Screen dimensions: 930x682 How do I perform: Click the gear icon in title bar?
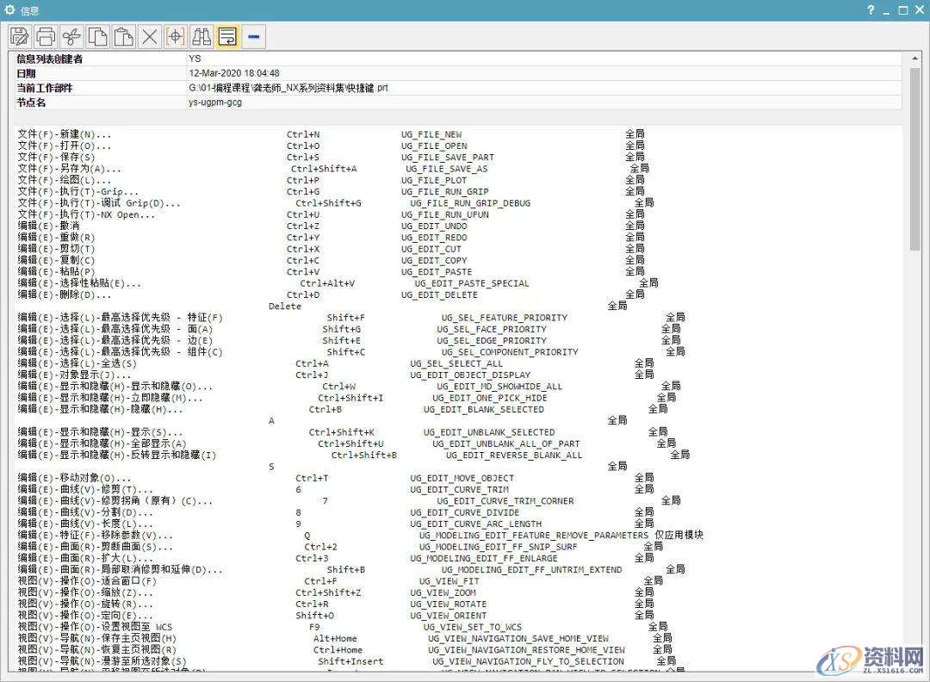(10, 10)
